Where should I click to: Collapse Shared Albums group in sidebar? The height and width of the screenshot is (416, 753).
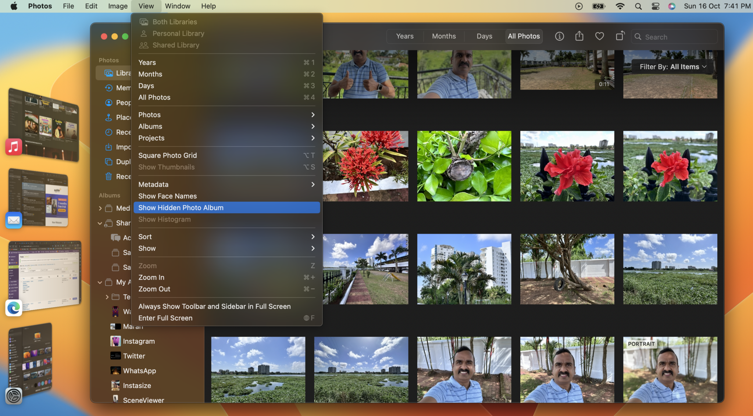pos(100,223)
